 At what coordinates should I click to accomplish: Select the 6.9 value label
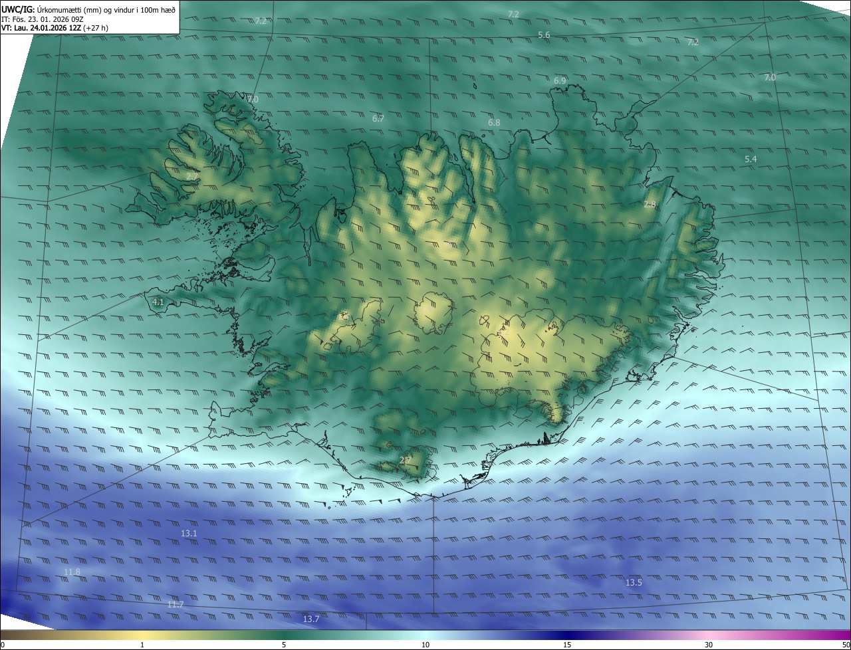[x=560, y=80]
